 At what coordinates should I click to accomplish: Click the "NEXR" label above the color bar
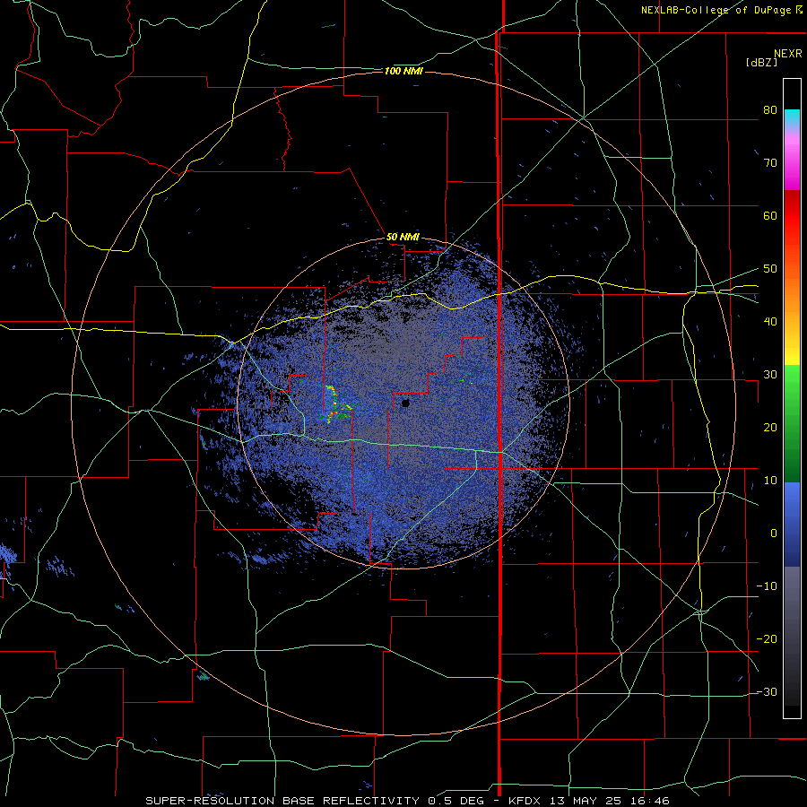(x=787, y=54)
